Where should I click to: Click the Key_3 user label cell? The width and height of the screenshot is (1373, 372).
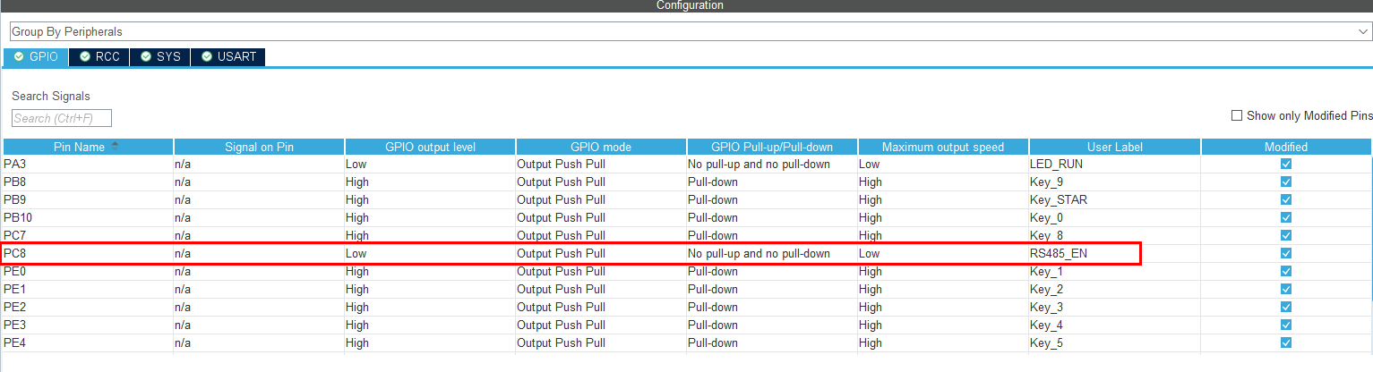[1114, 308]
